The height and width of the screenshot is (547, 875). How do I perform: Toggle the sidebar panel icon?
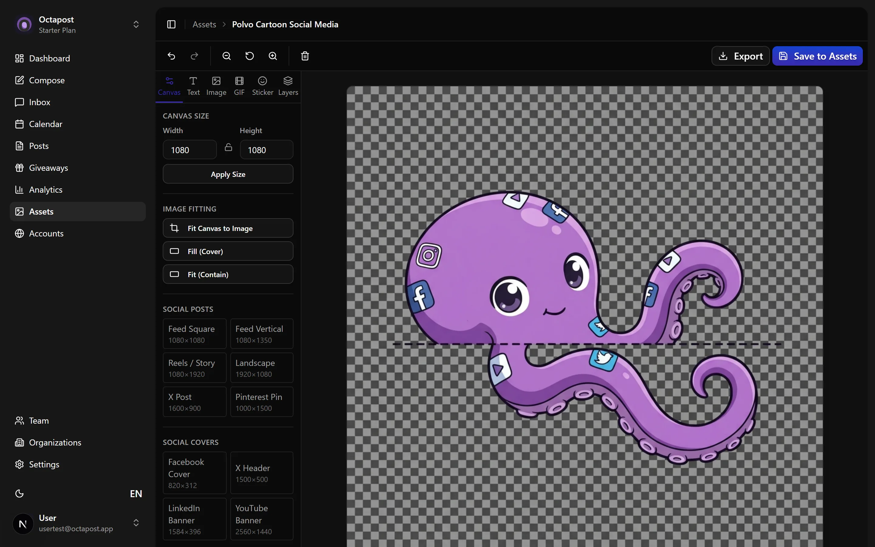171,24
